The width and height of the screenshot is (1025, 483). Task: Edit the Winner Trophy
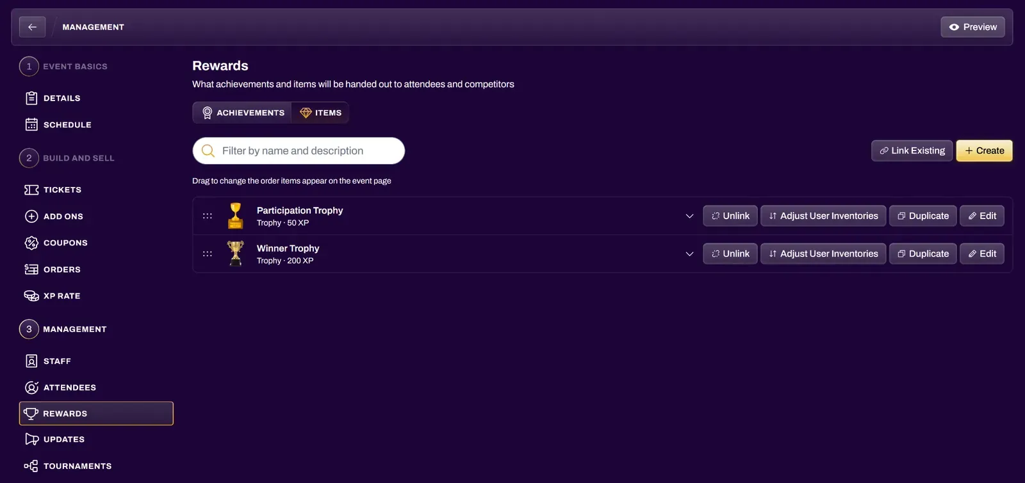point(982,254)
